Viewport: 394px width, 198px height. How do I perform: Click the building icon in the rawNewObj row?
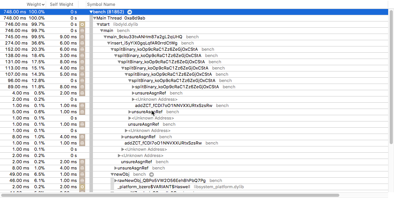click(x=82, y=181)
